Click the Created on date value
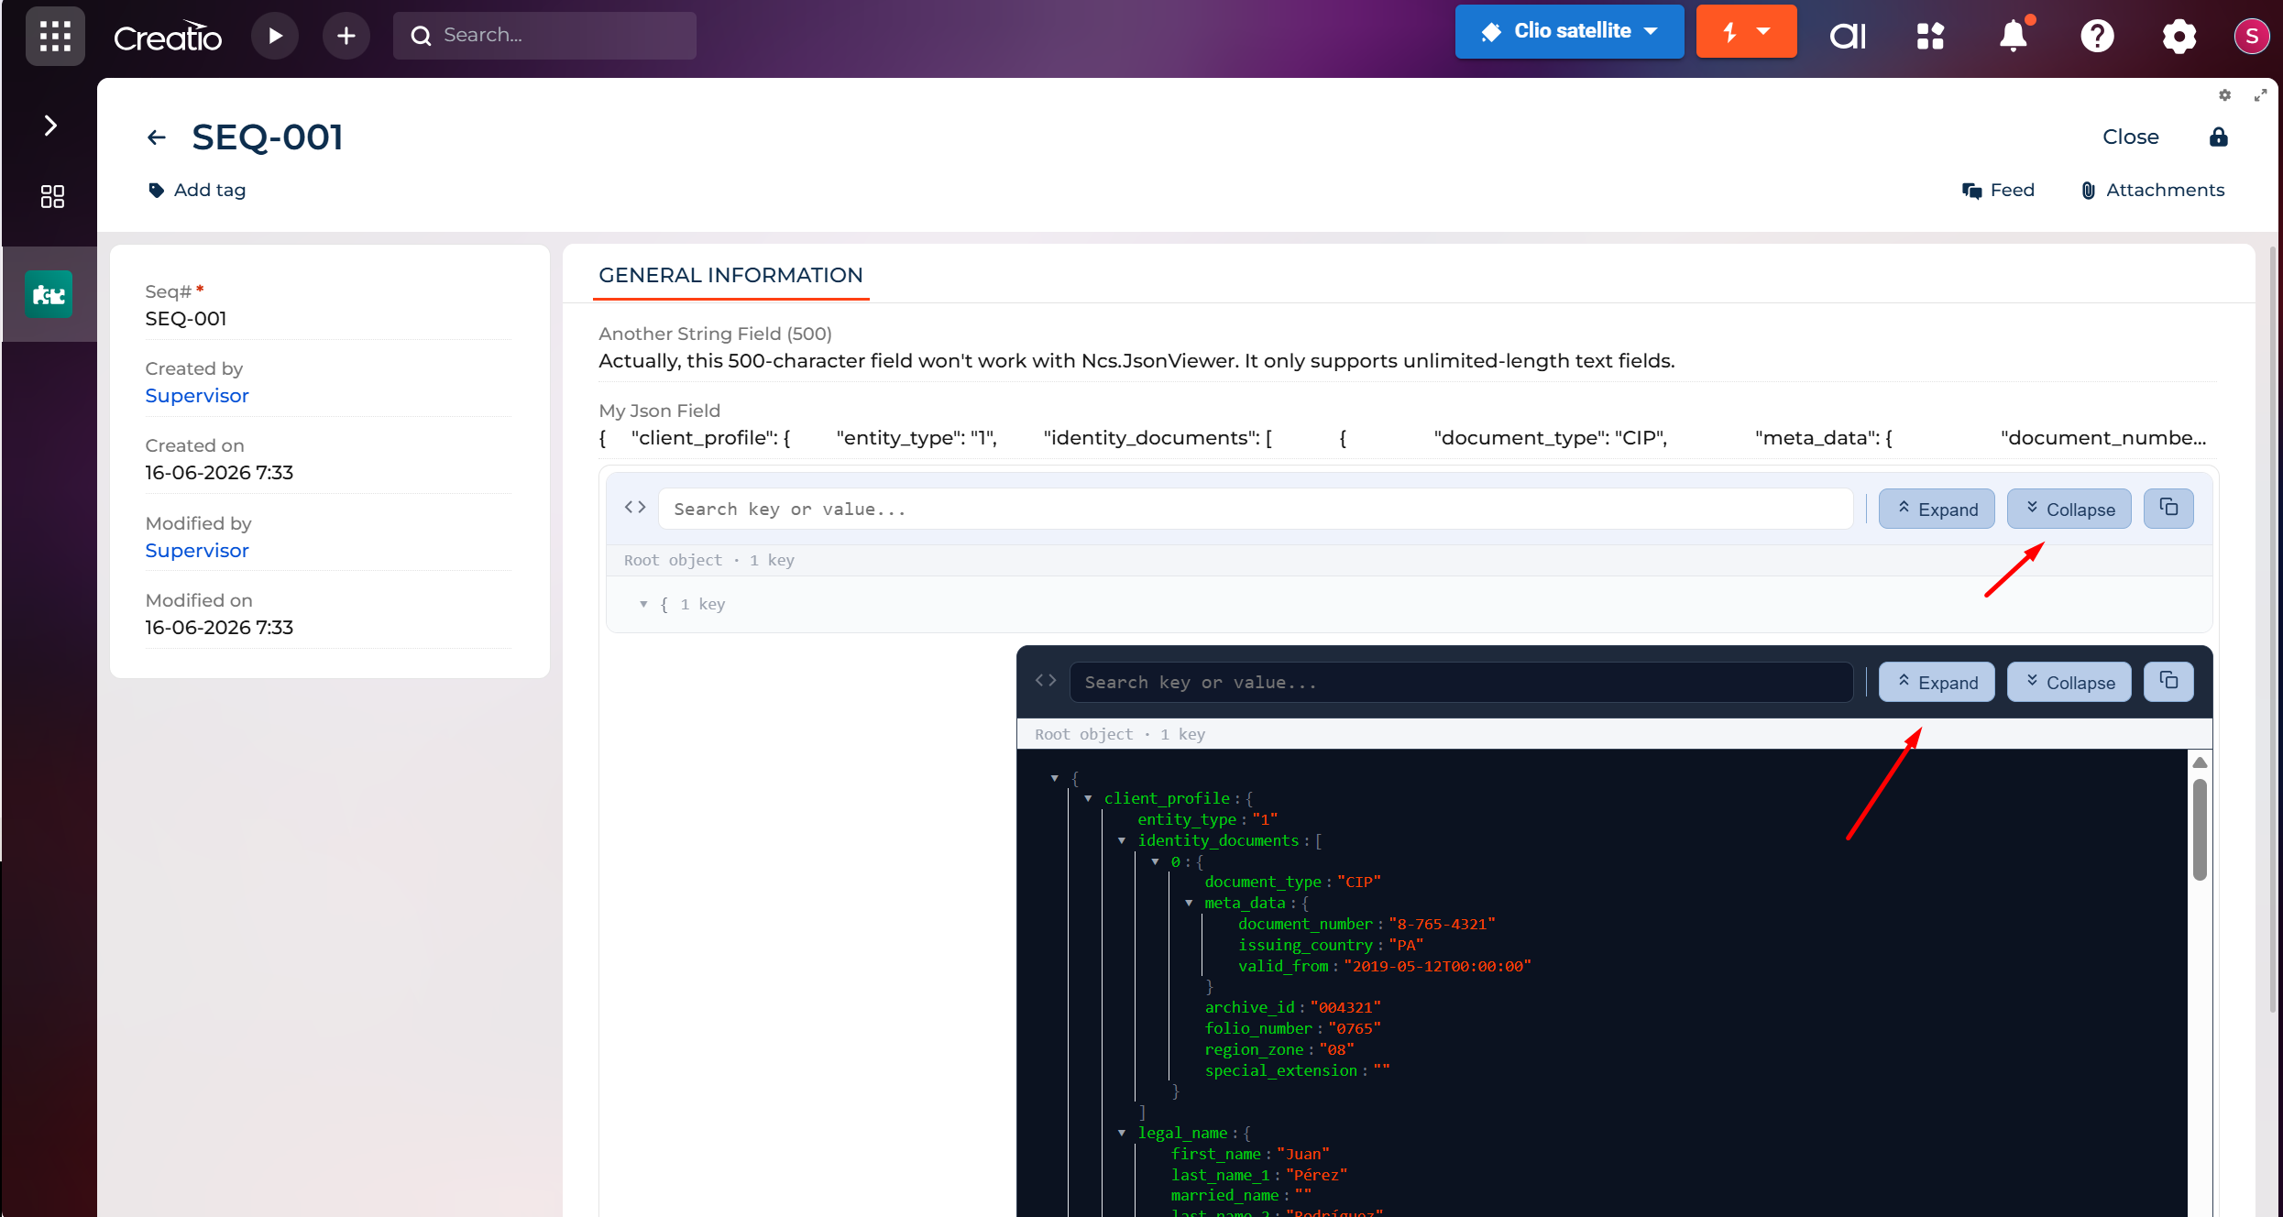Viewport: 2283px width, 1217px height. 219,472
